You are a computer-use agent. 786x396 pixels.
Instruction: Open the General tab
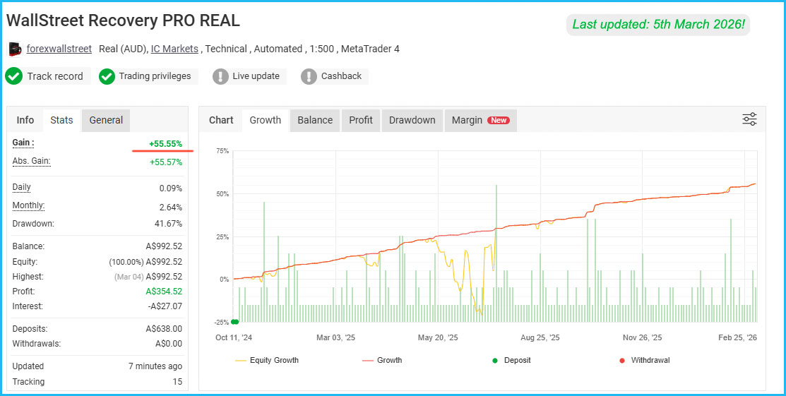click(x=106, y=120)
